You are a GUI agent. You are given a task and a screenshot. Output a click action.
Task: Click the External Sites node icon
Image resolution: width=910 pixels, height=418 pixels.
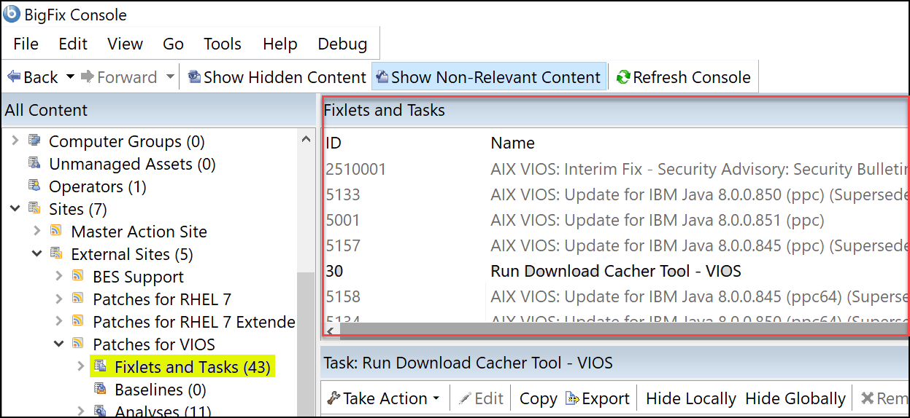click(56, 253)
